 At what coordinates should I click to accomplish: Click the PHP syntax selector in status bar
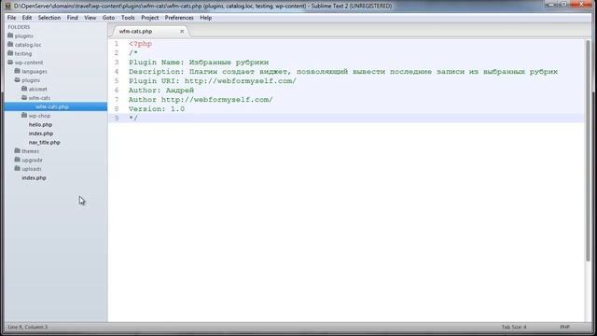564,327
